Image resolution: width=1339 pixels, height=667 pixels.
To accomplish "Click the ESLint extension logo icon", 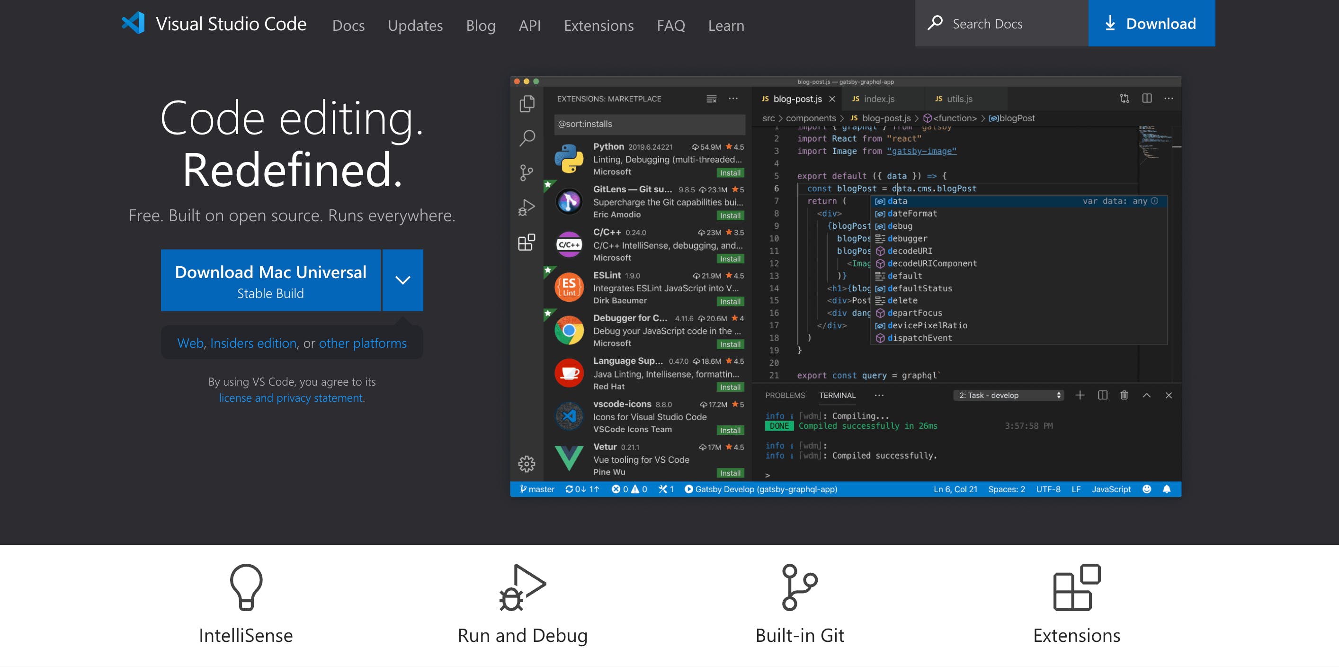I will point(569,287).
